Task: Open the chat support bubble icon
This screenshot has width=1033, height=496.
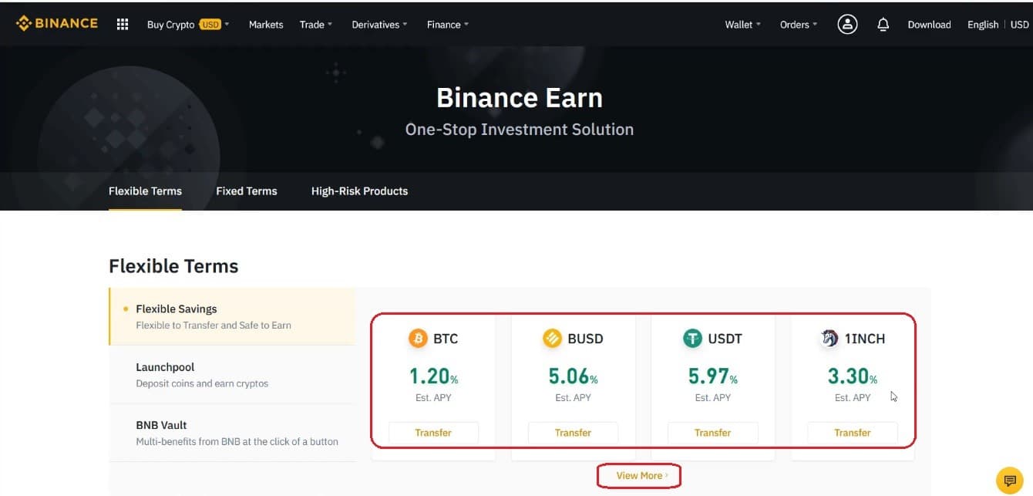Action: click(1010, 480)
